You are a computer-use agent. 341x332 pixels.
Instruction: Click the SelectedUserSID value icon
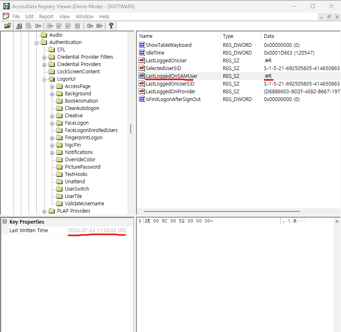(142, 68)
